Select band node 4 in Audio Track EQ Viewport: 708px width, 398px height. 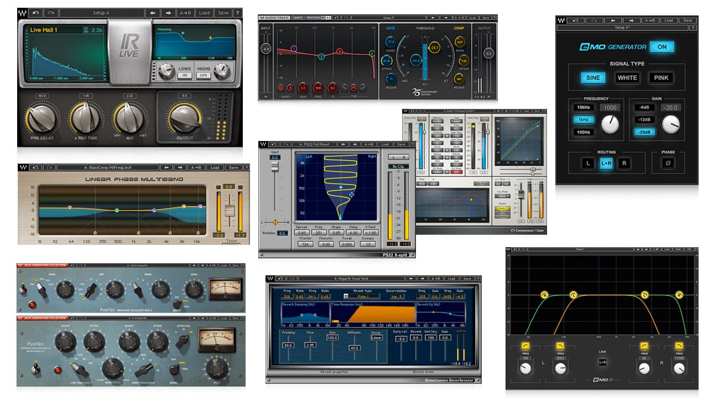pos(372,54)
